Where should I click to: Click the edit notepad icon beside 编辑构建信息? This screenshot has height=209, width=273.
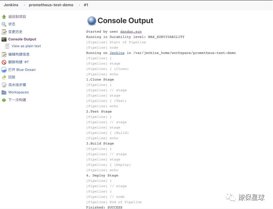[x=4, y=54]
